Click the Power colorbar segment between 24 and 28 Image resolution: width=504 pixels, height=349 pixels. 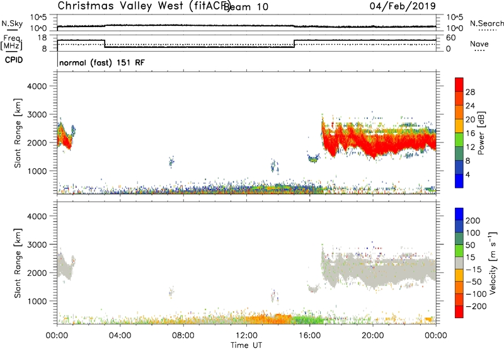click(x=459, y=98)
